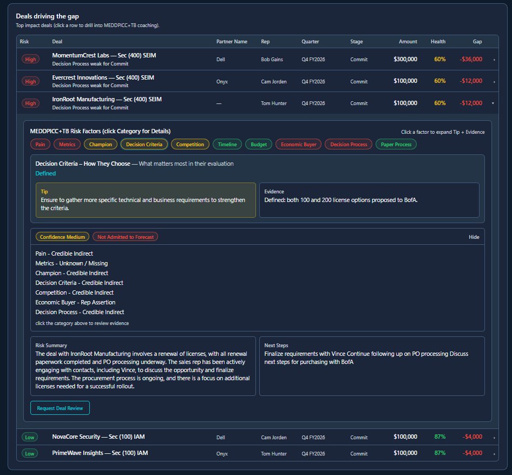
Task: Select the Budget risk factor pill
Action: pyautogui.click(x=258, y=144)
